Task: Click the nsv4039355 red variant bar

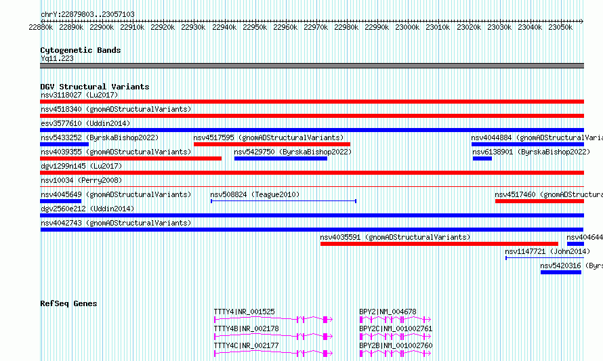Action: (x=131, y=158)
